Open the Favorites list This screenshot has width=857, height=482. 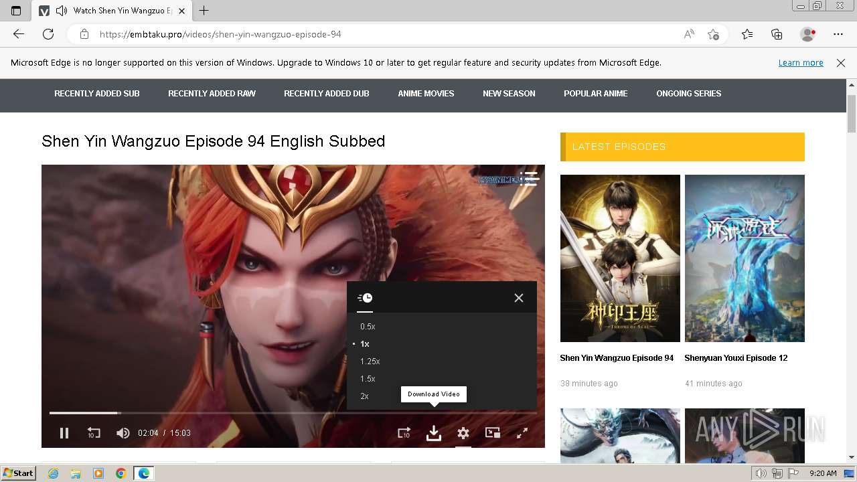point(747,34)
